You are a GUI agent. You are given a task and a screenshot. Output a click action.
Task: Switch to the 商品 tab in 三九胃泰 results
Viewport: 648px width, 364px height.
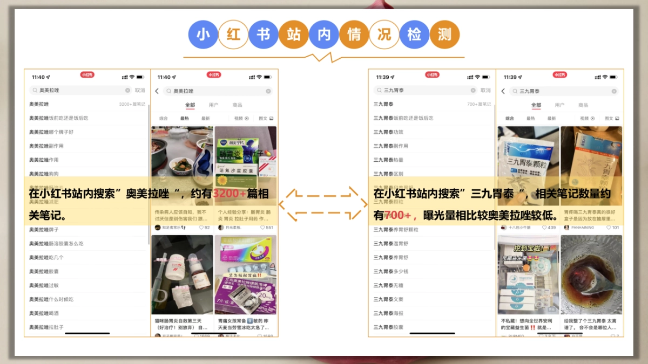click(x=583, y=105)
